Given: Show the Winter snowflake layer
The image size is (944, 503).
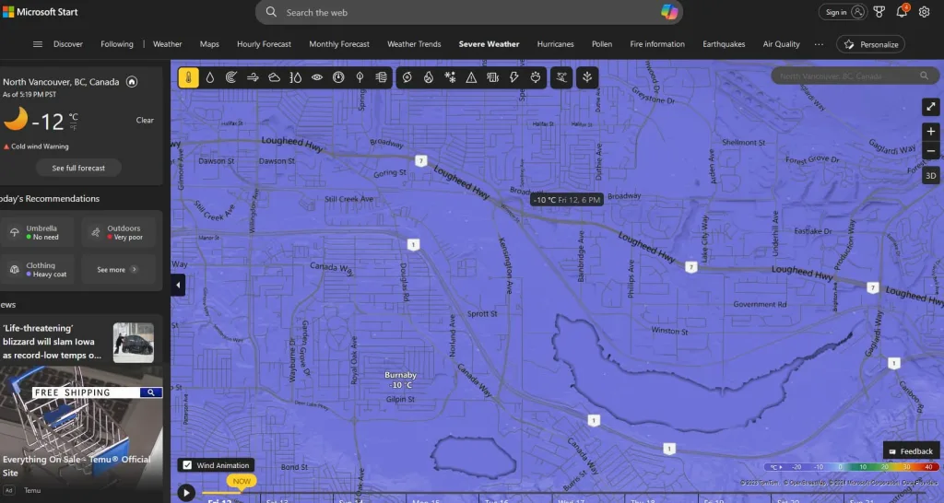Looking at the screenshot, I should [450, 78].
